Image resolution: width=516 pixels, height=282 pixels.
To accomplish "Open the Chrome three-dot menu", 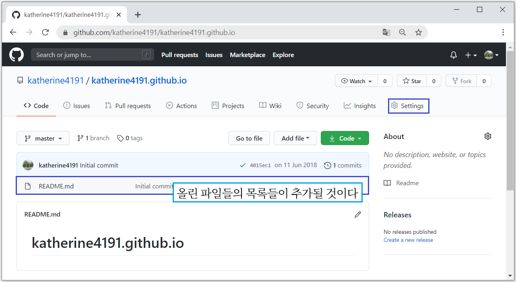I will [503, 33].
